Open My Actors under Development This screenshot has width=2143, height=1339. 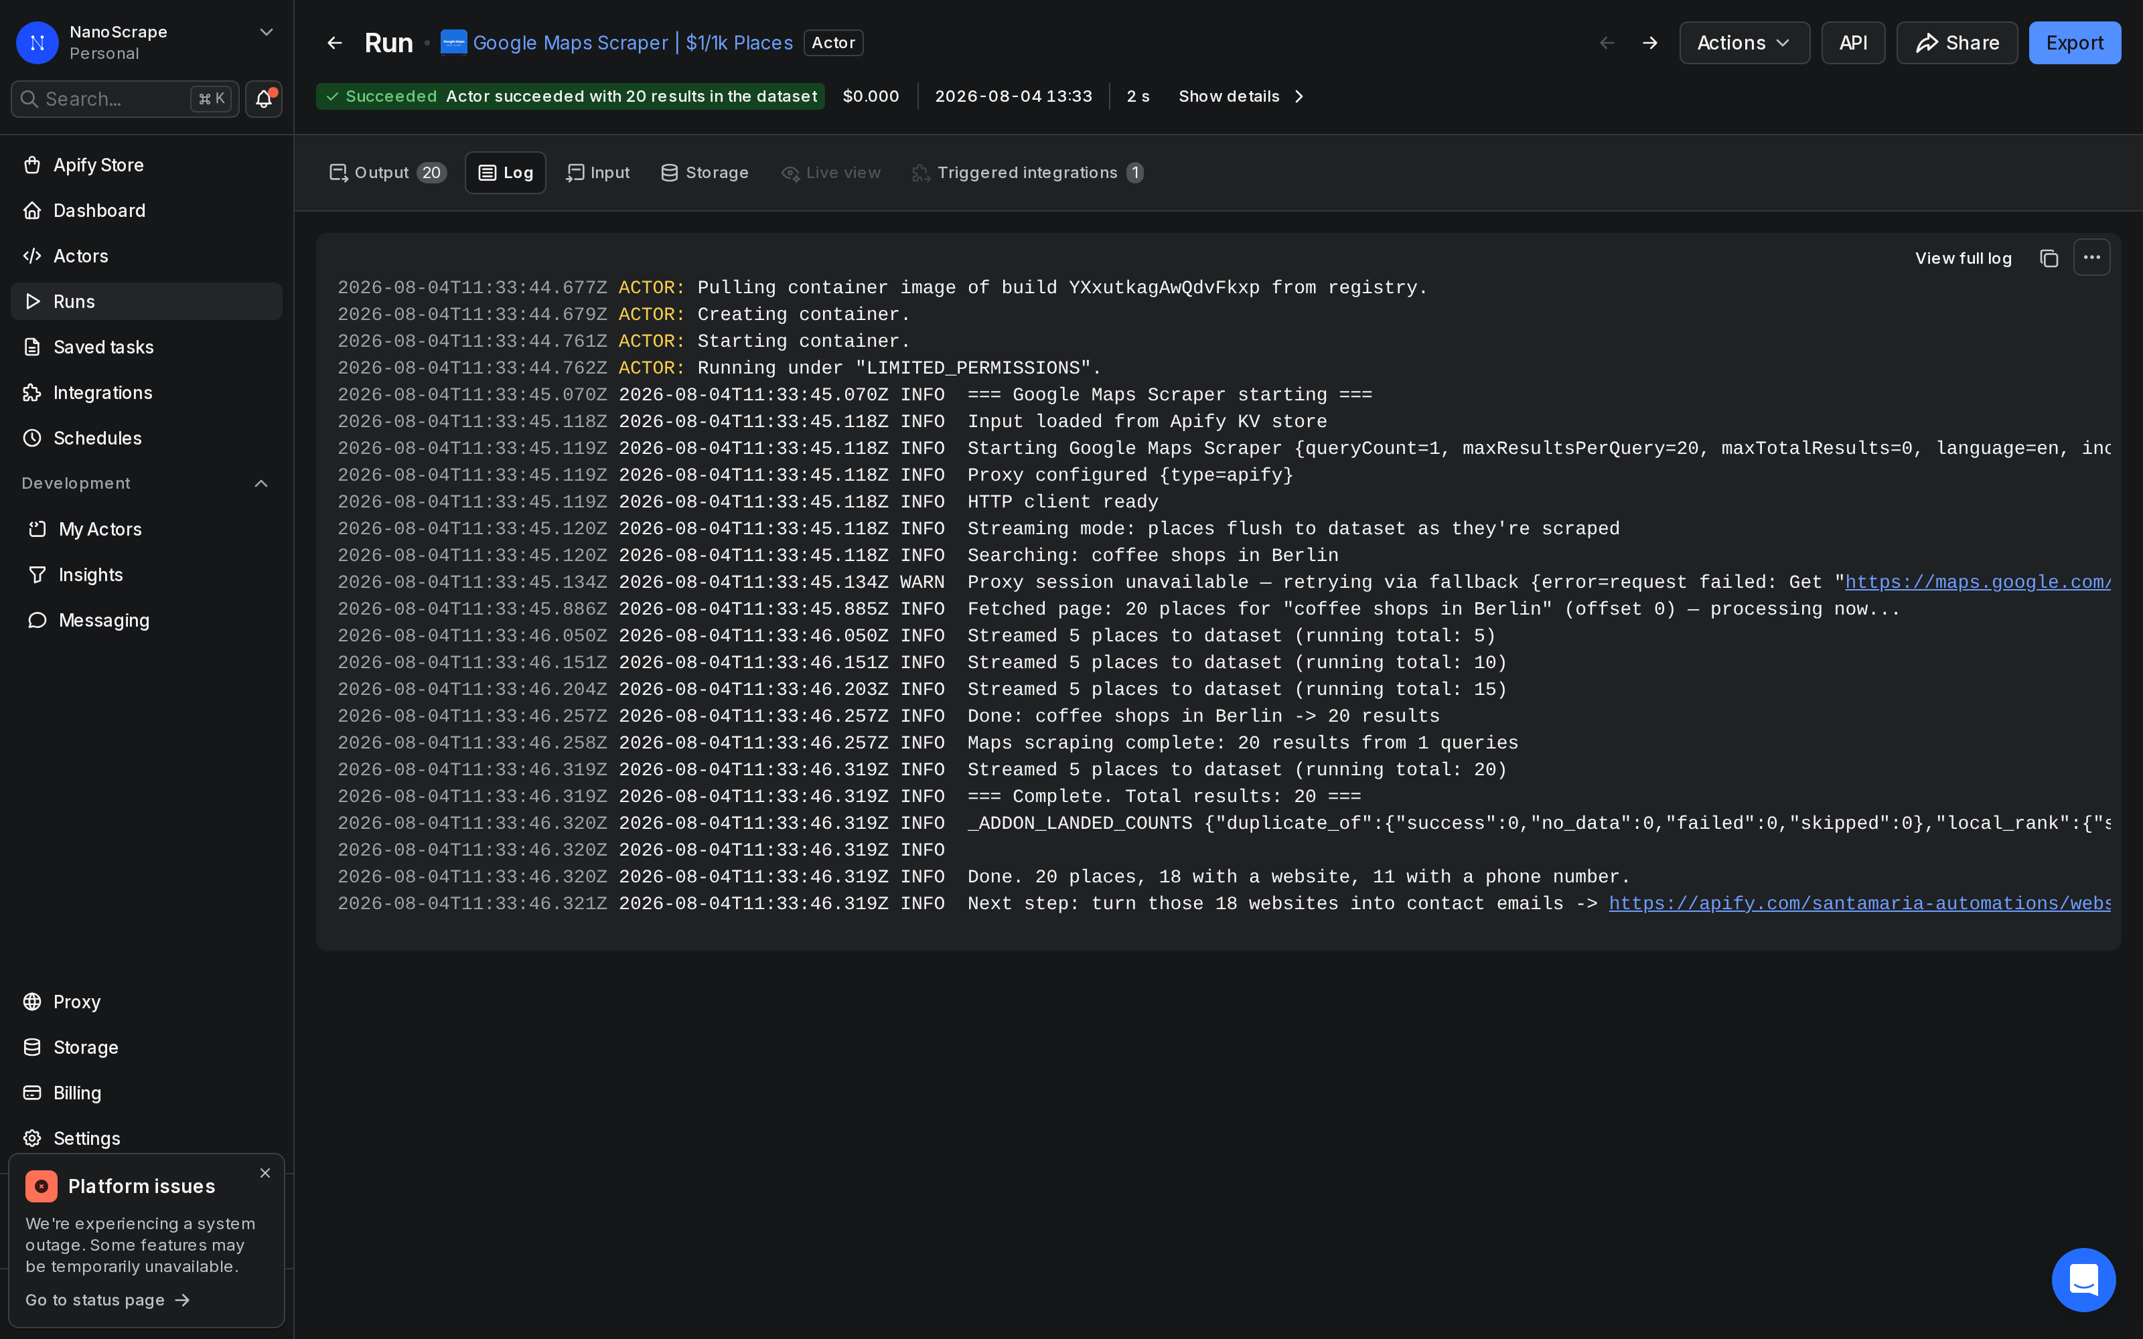(x=146, y=530)
